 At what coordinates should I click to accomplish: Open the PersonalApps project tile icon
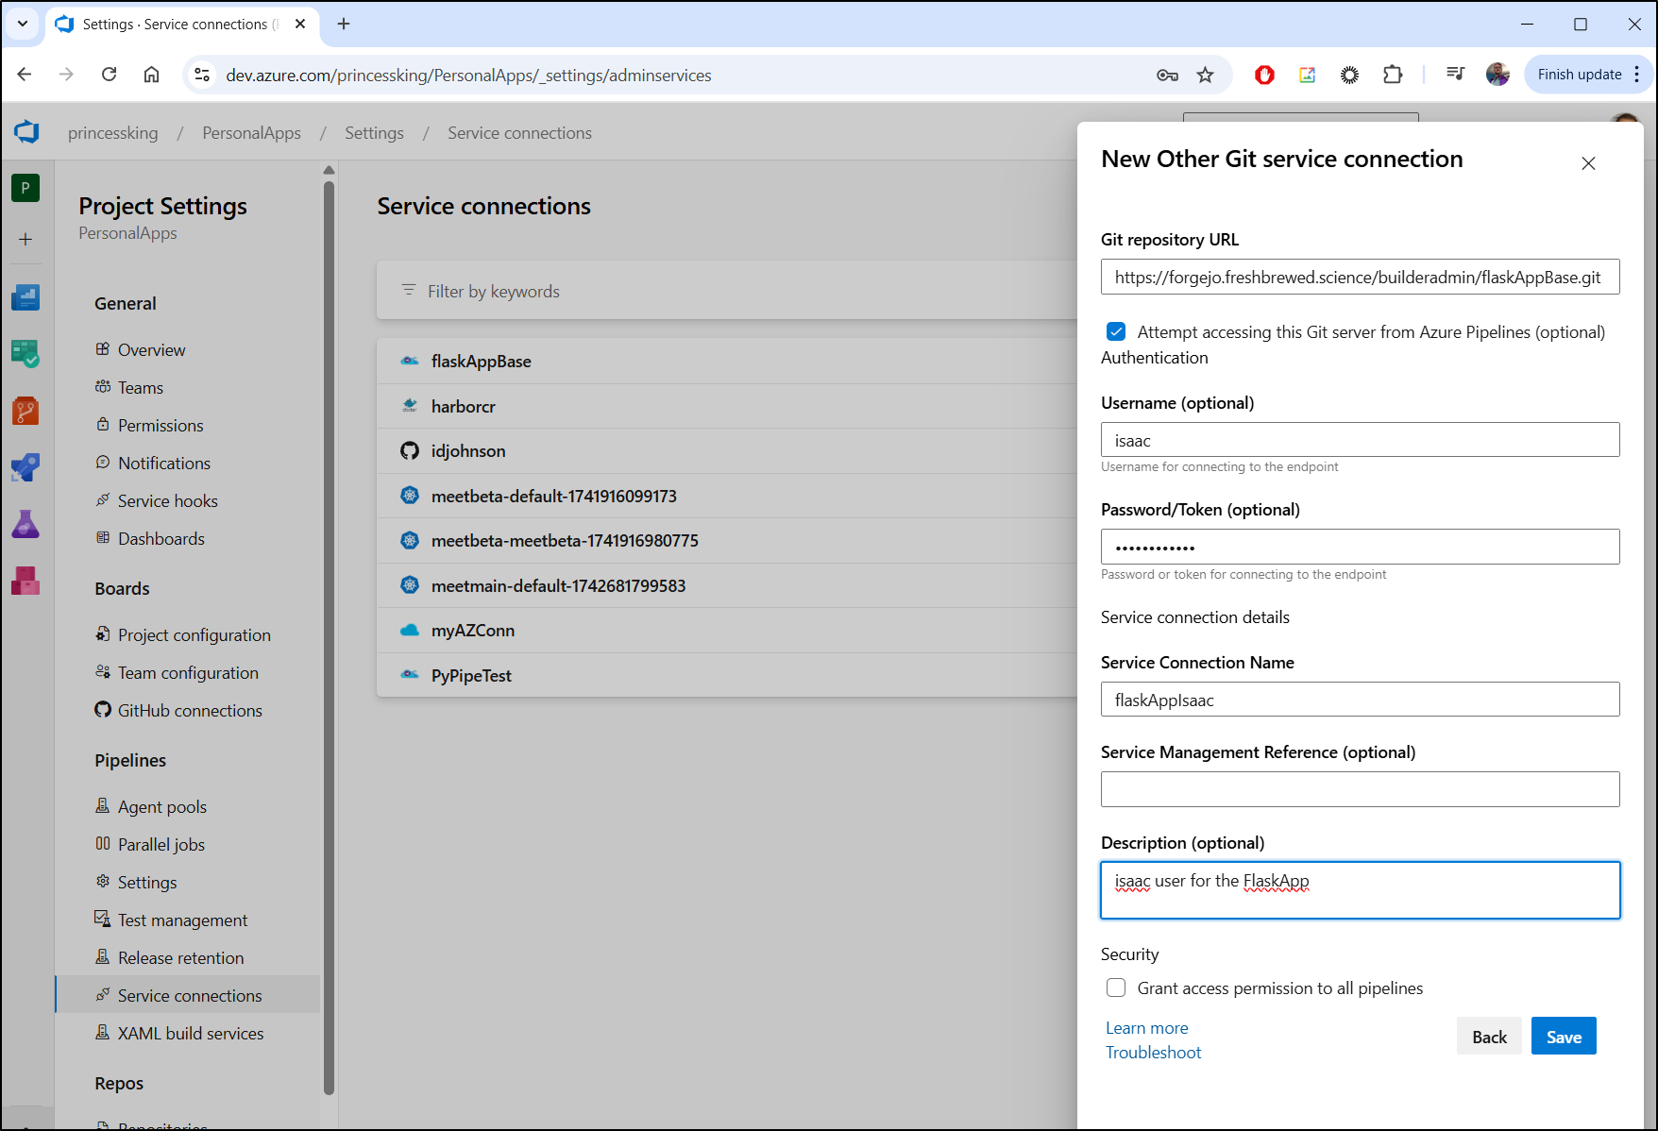(x=25, y=188)
